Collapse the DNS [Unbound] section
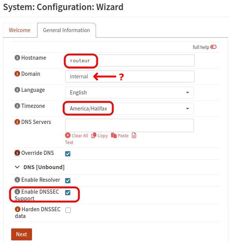The height and width of the screenshot is (243, 230). (x=17, y=167)
